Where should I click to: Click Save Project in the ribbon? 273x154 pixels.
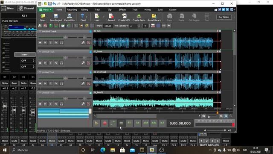pos(56,18)
